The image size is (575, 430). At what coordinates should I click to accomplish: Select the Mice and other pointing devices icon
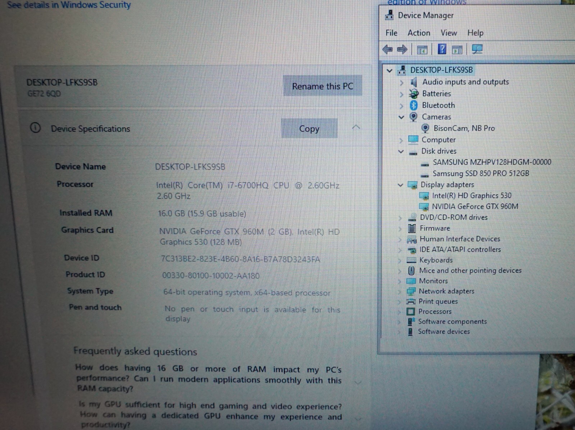coord(411,271)
